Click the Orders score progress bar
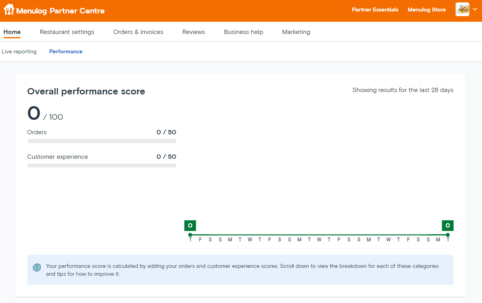Image resolution: width=482 pixels, height=303 pixels. (x=101, y=141)
